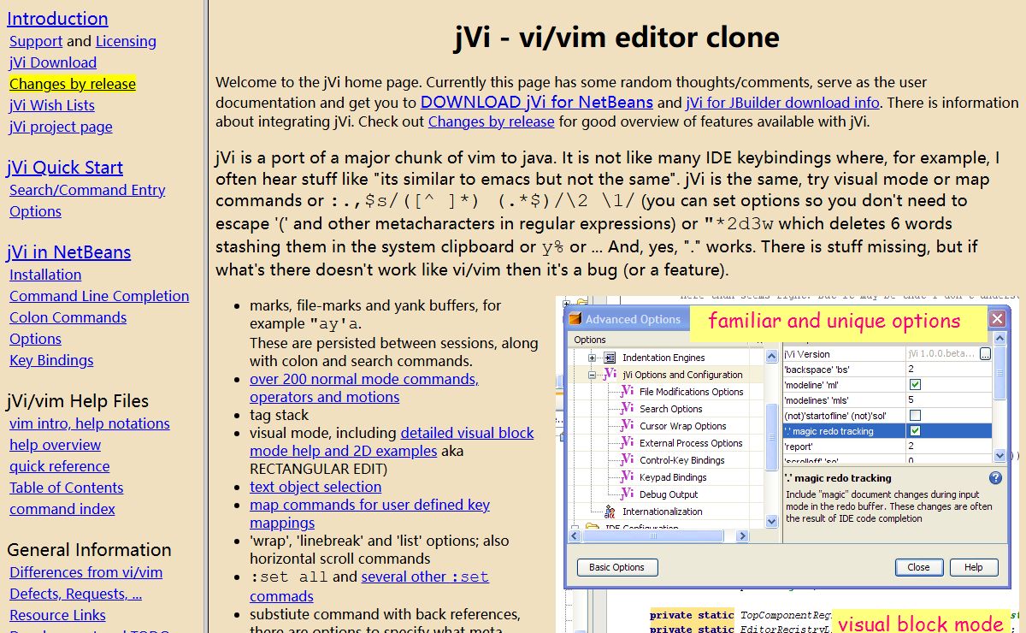Open over 200 normal mode commands link

tap(364, 387)
